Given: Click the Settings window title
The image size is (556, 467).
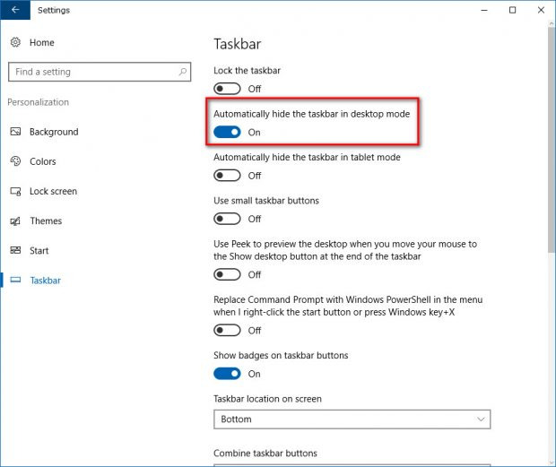Looking at the screenshot, I should [54, 10].
